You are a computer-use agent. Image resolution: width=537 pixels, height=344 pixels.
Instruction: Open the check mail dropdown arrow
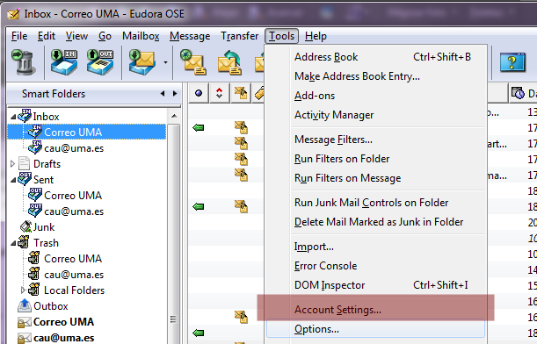pos(166,62)
